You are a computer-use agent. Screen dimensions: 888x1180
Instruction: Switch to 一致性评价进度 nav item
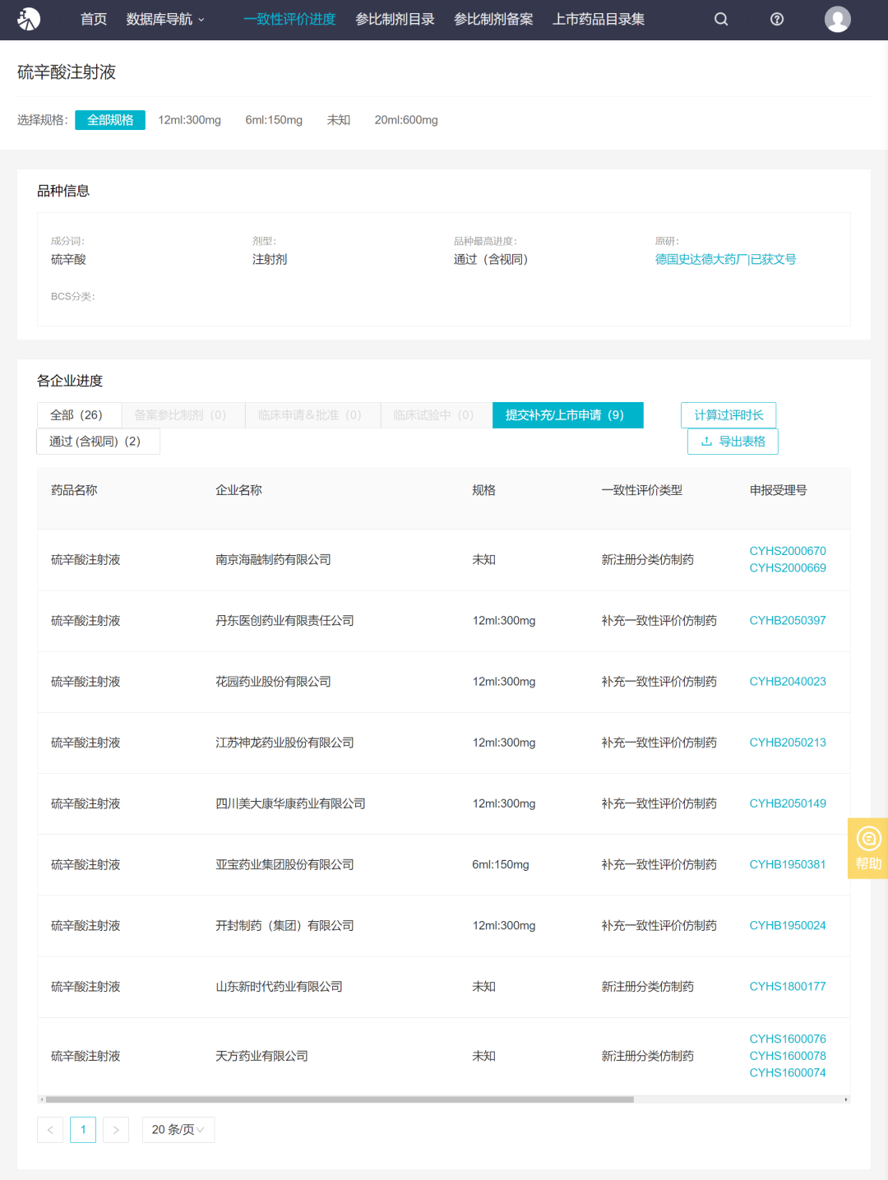pyautogui.click(x=289, y=19)
